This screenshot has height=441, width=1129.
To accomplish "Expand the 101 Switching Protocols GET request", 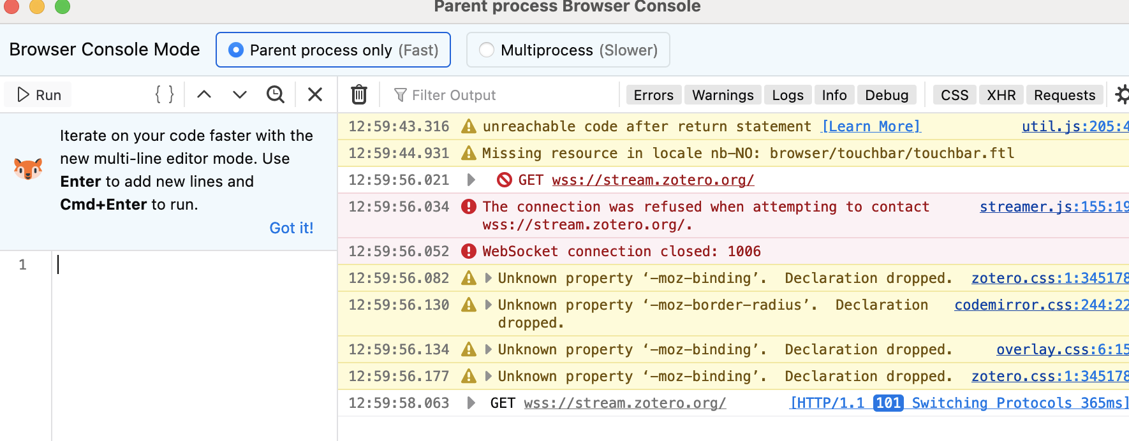I will [x=471, y=403].
